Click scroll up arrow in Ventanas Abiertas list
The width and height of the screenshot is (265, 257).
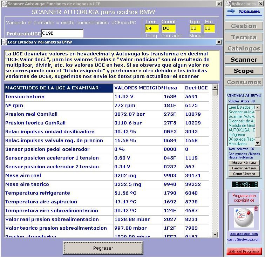pos(257,107)
